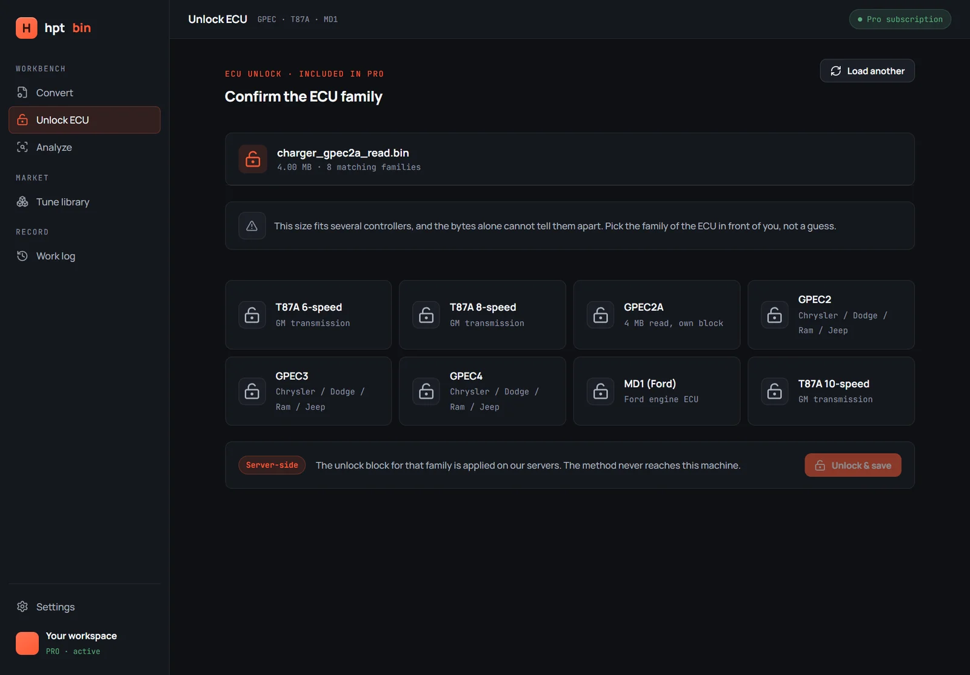Click the Settings gear icon

point(22,607)
